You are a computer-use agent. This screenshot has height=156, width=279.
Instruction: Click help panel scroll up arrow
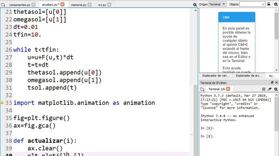[x=276, y=10]
